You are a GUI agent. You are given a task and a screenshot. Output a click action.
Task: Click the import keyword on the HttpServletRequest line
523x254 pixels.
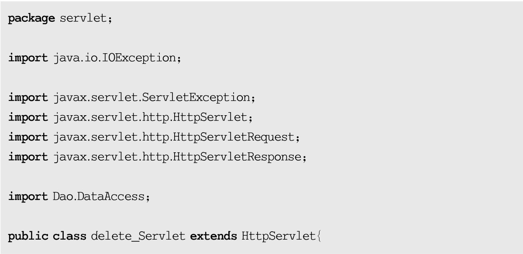point(28,138)
